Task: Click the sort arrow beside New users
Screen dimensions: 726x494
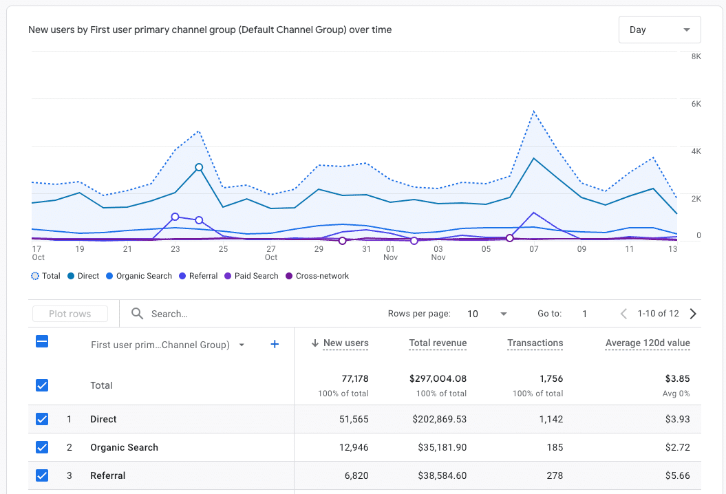Action: pyautogui.click(x=315, y=343)
